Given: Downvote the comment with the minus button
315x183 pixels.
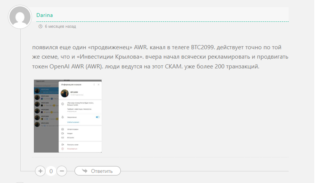Looking at the screenshot, I should (x=62, y=171).
